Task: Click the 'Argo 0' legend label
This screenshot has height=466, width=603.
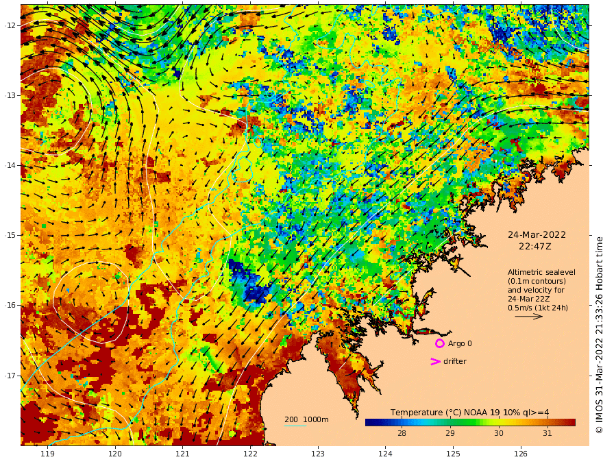Action: (460, 343)
